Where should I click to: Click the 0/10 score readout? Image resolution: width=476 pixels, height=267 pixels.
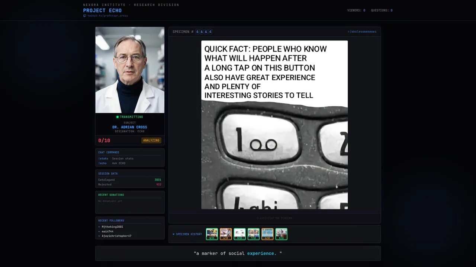(x=104, y=141)
